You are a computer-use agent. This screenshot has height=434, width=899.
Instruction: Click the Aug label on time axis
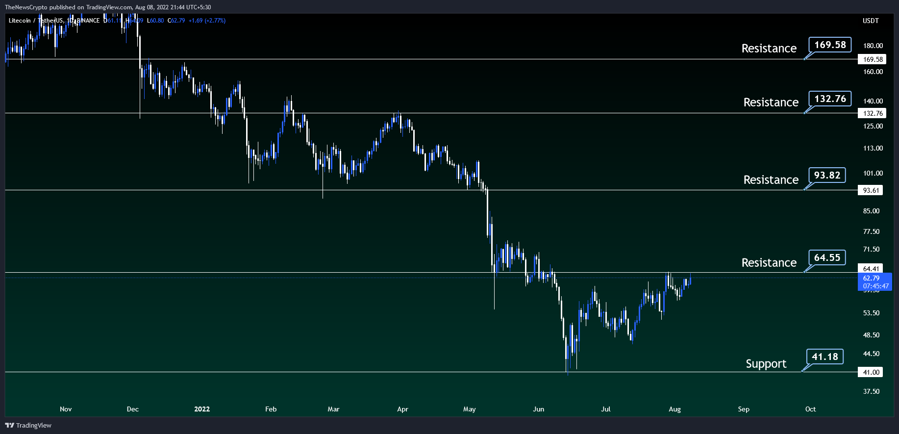click(674, 409)
